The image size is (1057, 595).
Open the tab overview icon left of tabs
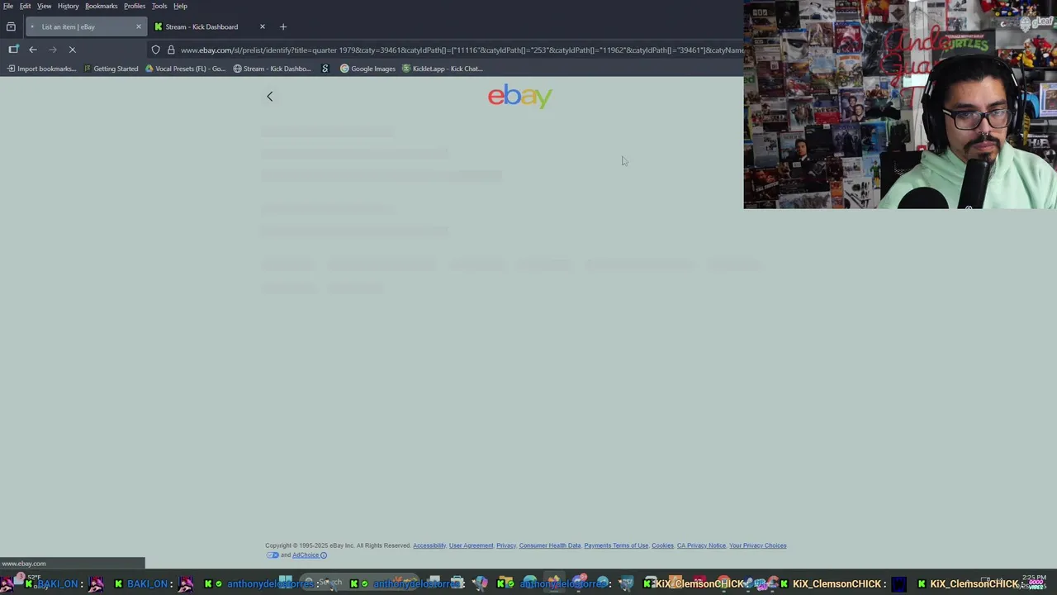pos(11,26)
